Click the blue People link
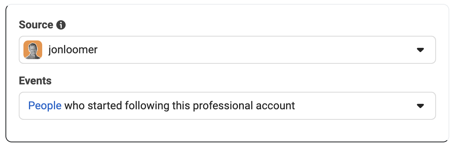The height and width of the screenshot is (147, 454). 45,106
